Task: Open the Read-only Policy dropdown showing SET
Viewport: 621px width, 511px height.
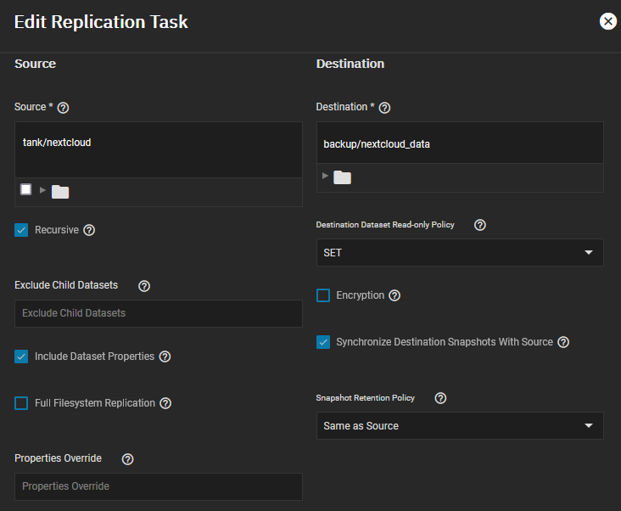Action: [x=460, y=253]
